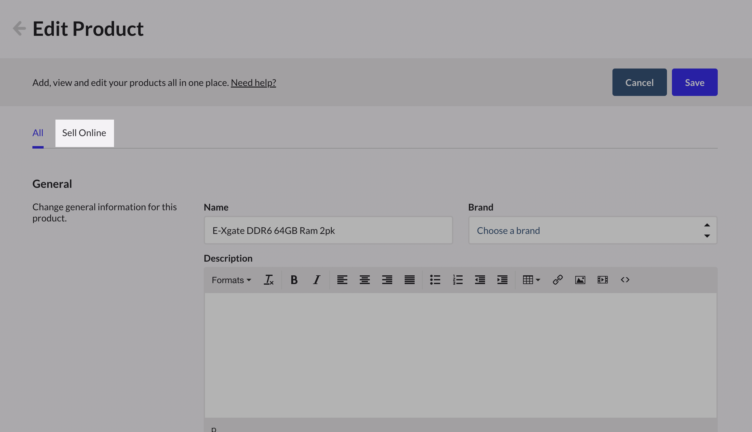The width and height of the screenshot is (752, 432).
Task: Click the clear formatting icon
Action: (x=269, y=280)
